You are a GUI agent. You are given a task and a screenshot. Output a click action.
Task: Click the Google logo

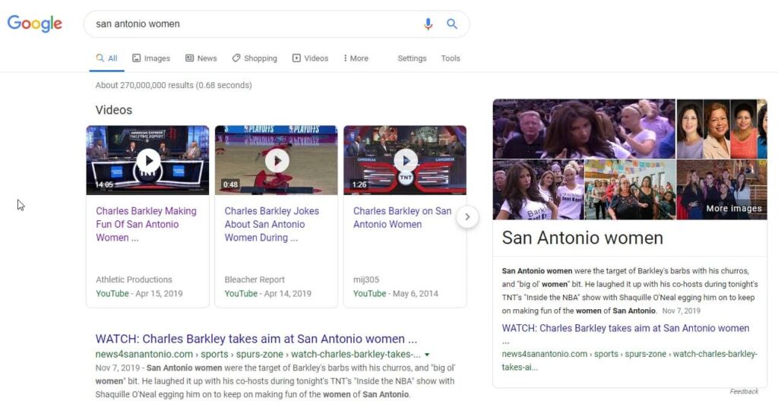tap(34, 24)
